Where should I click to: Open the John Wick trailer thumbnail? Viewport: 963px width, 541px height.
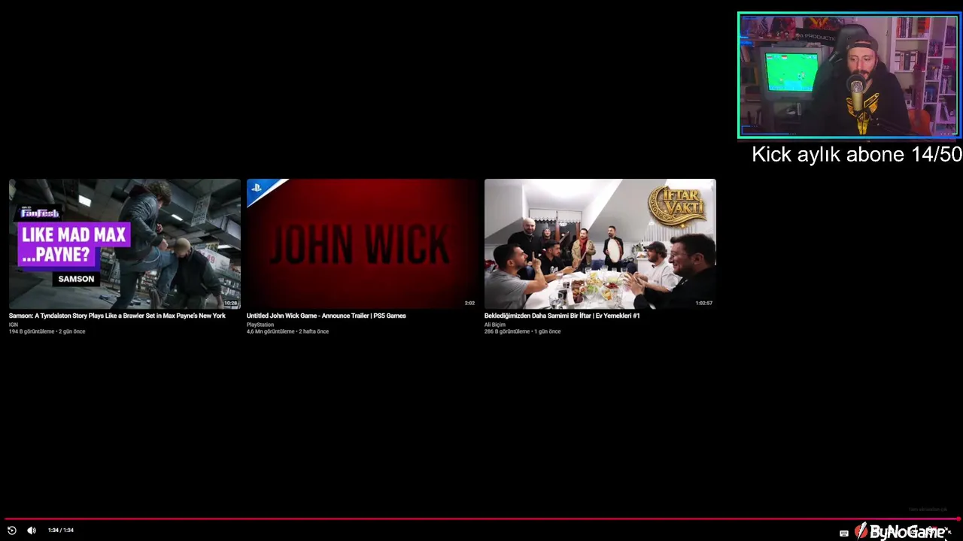click(x=363, y=243)
